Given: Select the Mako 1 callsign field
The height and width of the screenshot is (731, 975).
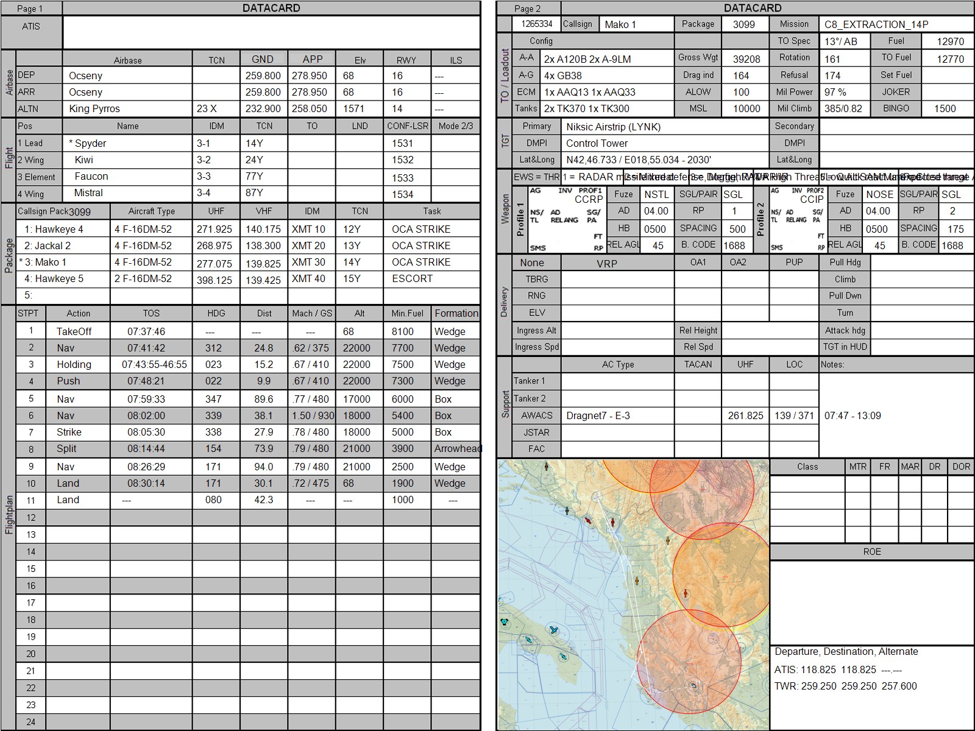Looking at the screenshot, I should click(636, 24).
